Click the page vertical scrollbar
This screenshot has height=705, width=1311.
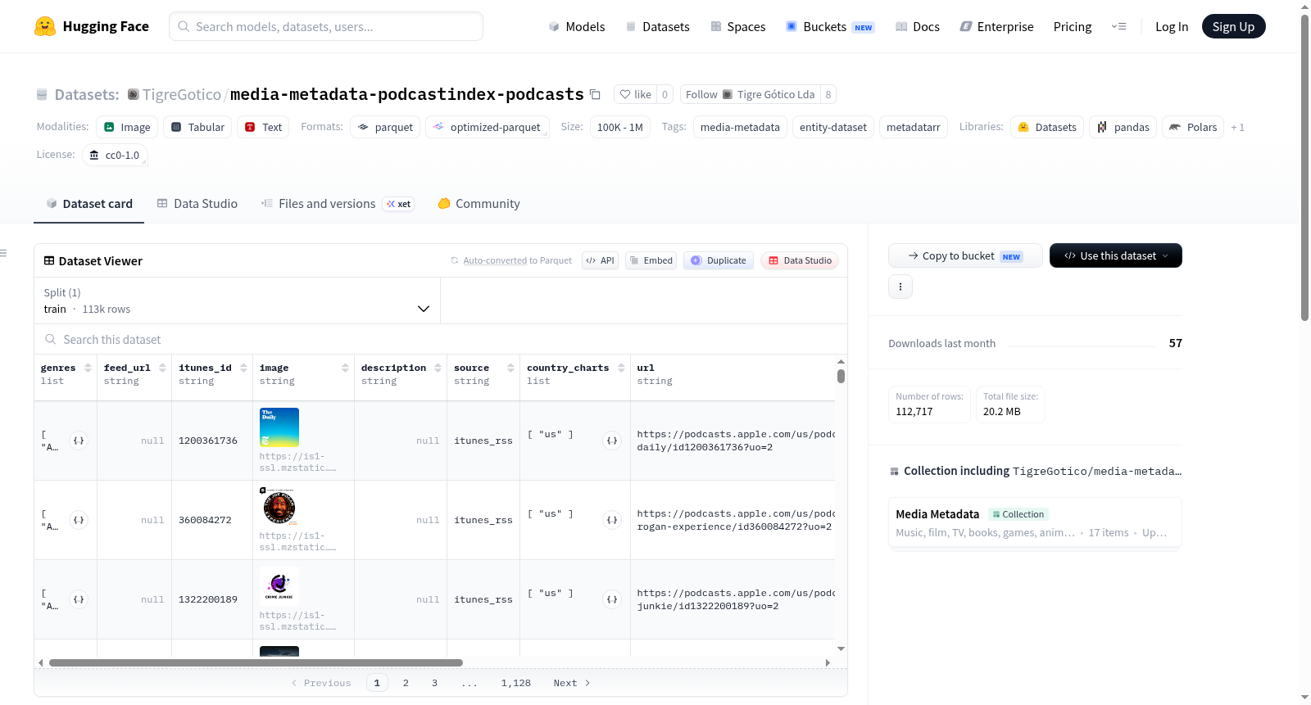pos(1305,167)
